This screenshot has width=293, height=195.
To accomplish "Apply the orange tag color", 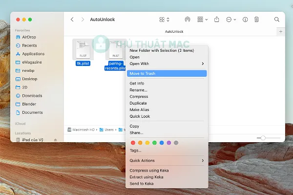I will tap(140, 143).
